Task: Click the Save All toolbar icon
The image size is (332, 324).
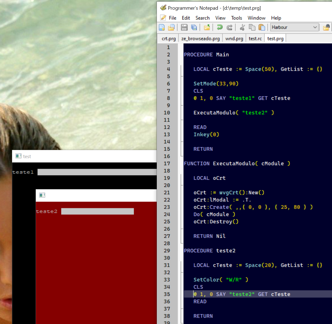Action: tap(194, 27)
